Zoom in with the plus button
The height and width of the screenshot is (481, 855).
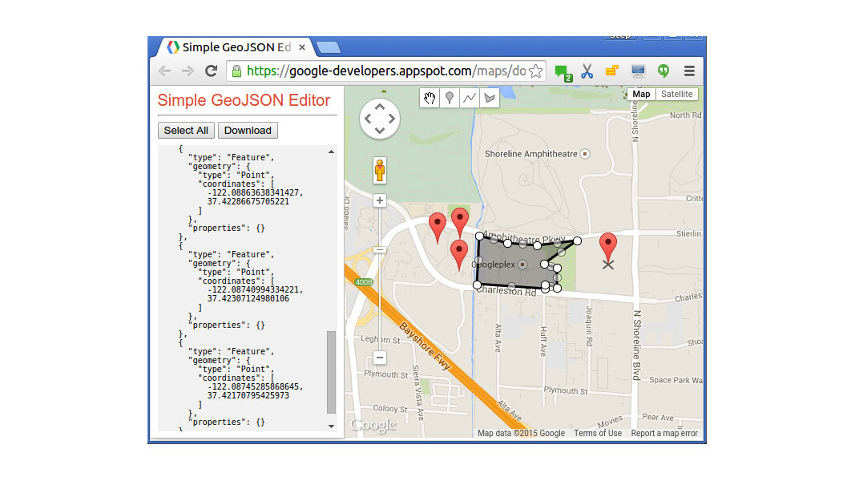click(x=380, y=200)
